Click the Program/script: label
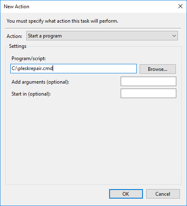This screenshot has height=206, width=187. click(28, 59)
